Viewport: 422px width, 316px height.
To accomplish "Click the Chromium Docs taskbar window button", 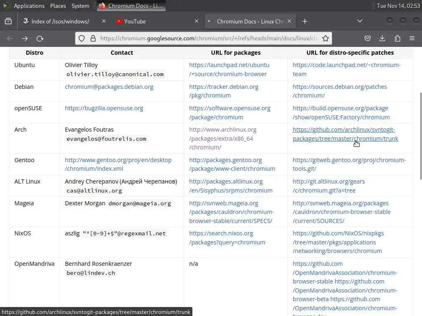I will [131, 6].
